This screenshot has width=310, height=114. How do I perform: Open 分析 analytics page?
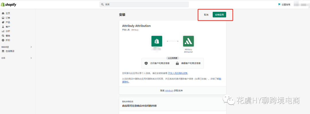pos(8,31)
